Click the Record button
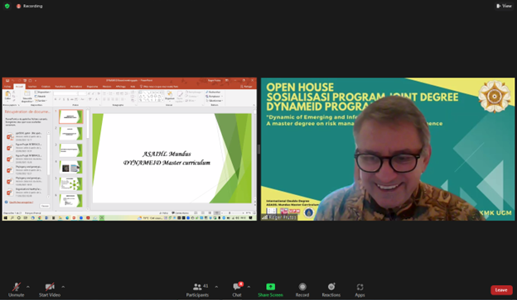This screenshot has height=300, width=517. click(x=302, y=290)
